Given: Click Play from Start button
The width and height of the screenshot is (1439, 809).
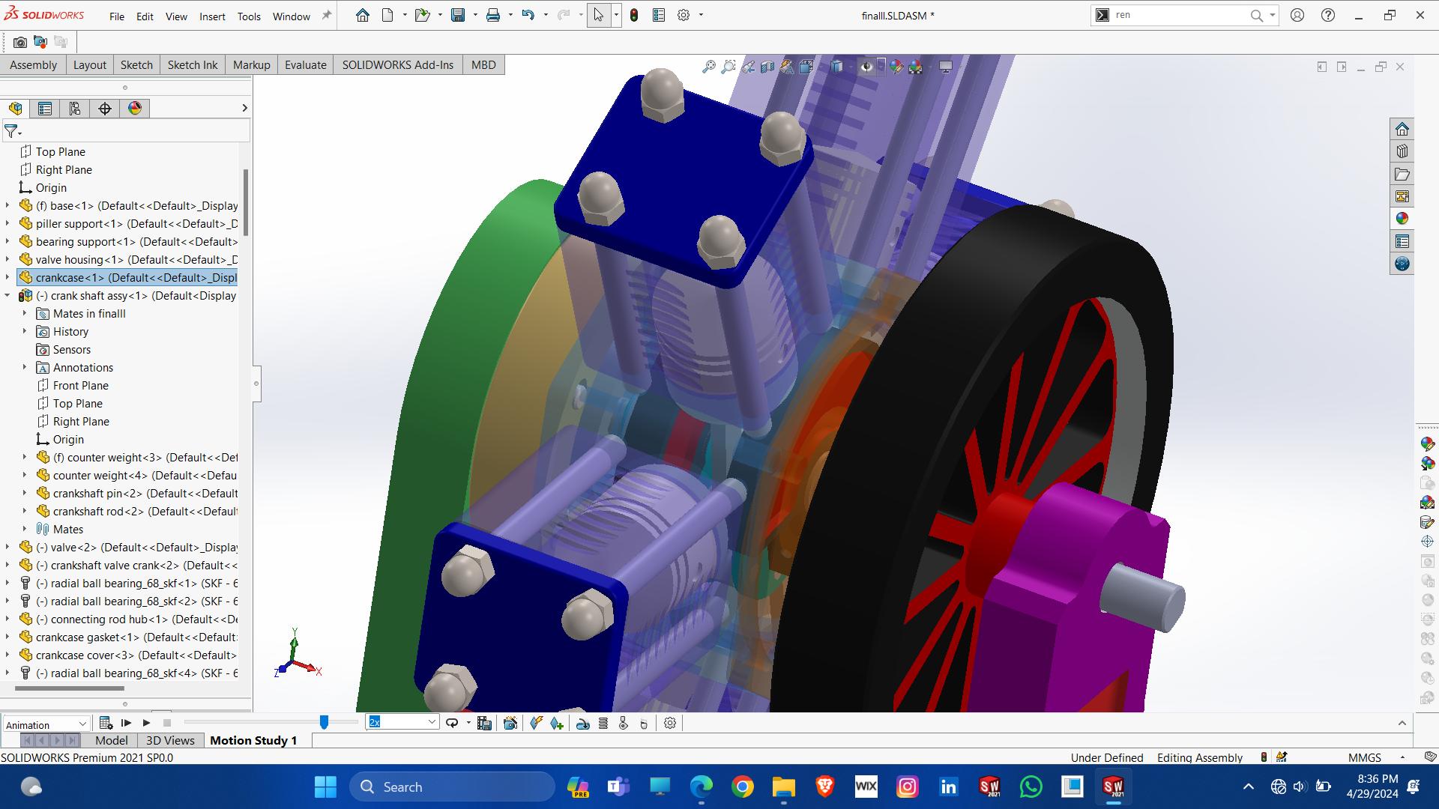Looking at the screenshot, I should tap(126, 723).
